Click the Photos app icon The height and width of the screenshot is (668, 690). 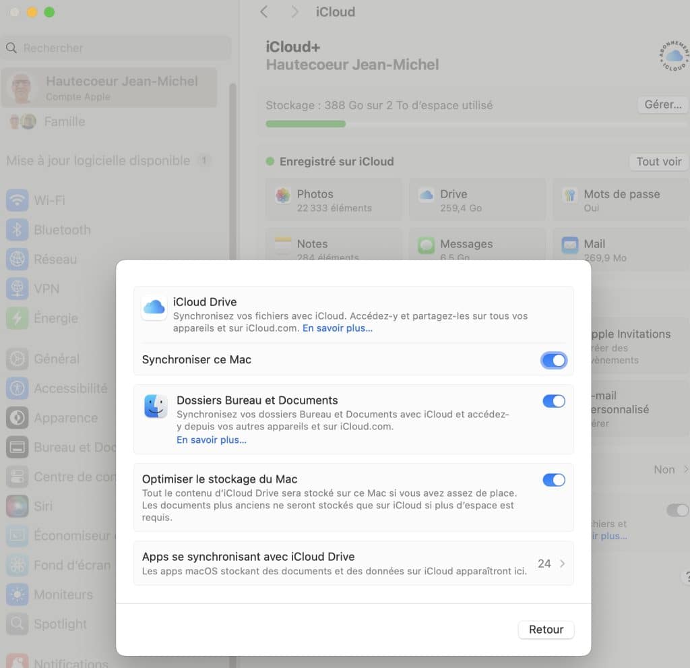click(x=283, y=195)
